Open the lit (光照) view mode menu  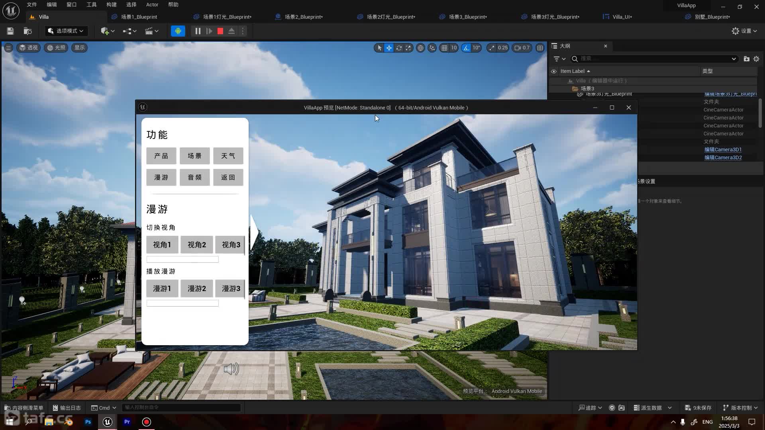pyautogui.click(x=56, y=48)
